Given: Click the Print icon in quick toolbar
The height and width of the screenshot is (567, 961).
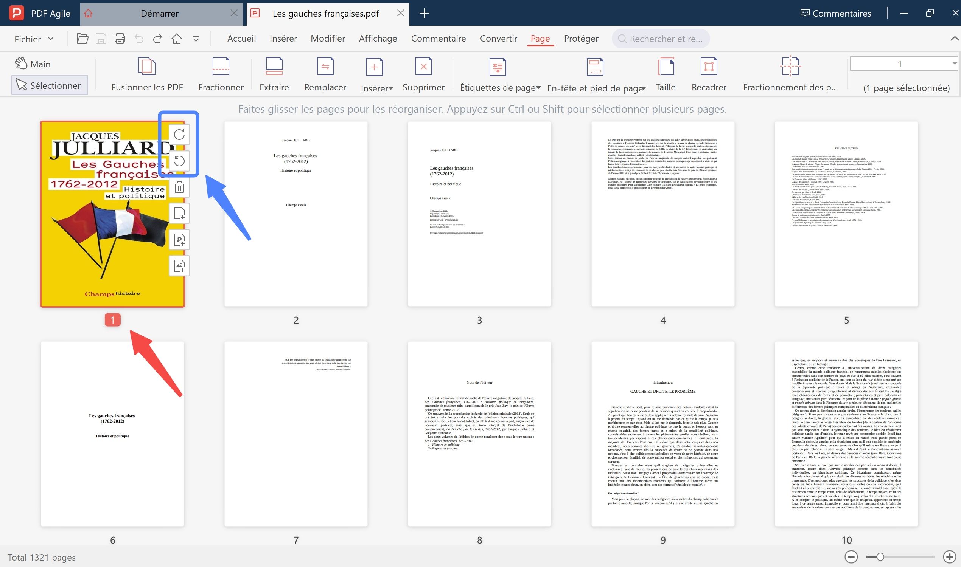Looking at the screenshot, I should click(x=120, y=39).
